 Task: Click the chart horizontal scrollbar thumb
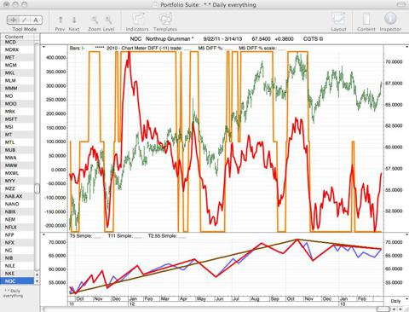click(x=383, y=309)
